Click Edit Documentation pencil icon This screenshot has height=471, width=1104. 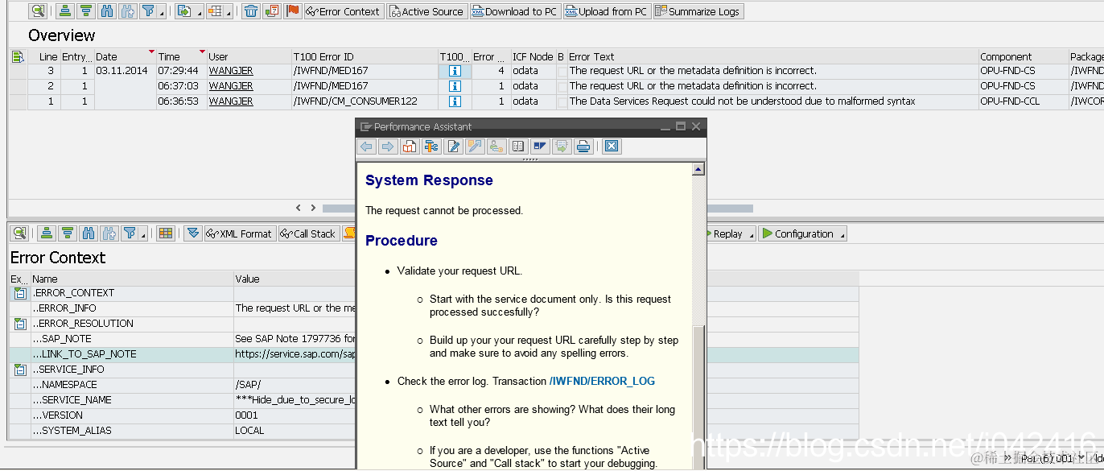click(453, 147)
